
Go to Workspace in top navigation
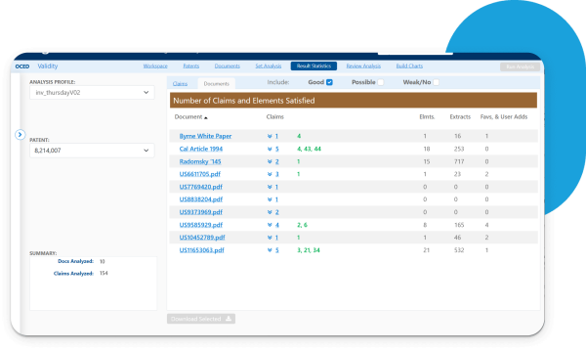[155, 66]
